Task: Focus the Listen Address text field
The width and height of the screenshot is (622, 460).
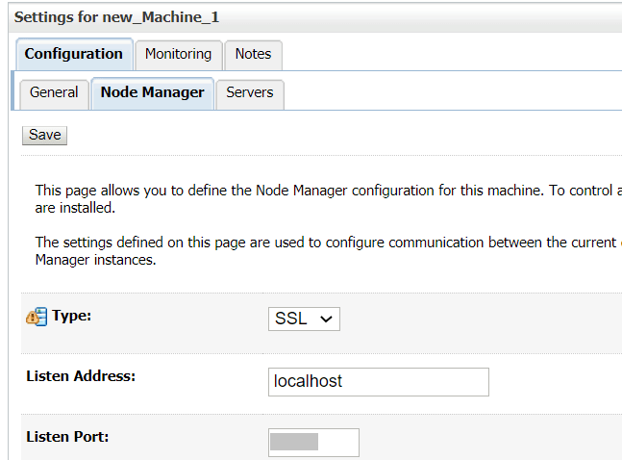Action: (379, 381)
